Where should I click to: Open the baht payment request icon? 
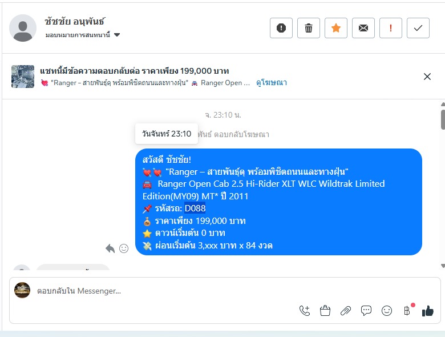click(x=407, y=311)
